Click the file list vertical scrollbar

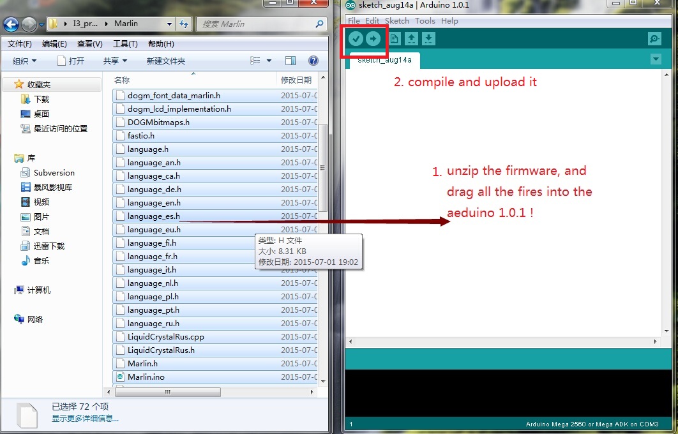[322, 167]
